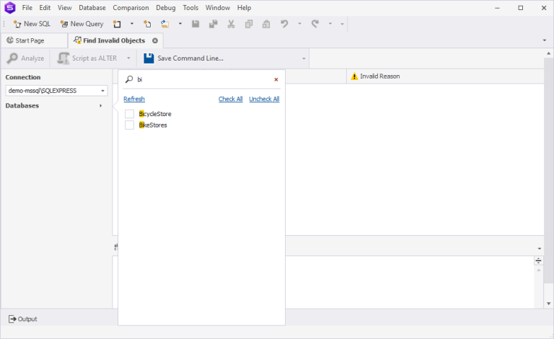Click the Save Command Line floppy icon

[x=149, y=58]
